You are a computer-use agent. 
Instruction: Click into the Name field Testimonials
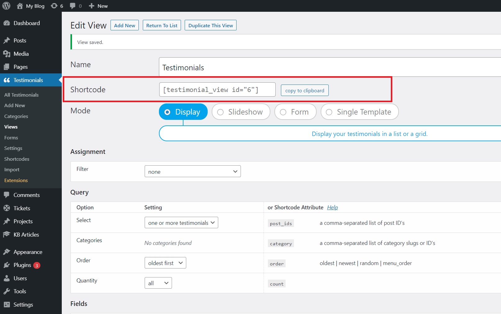click(x=330, y=67)
